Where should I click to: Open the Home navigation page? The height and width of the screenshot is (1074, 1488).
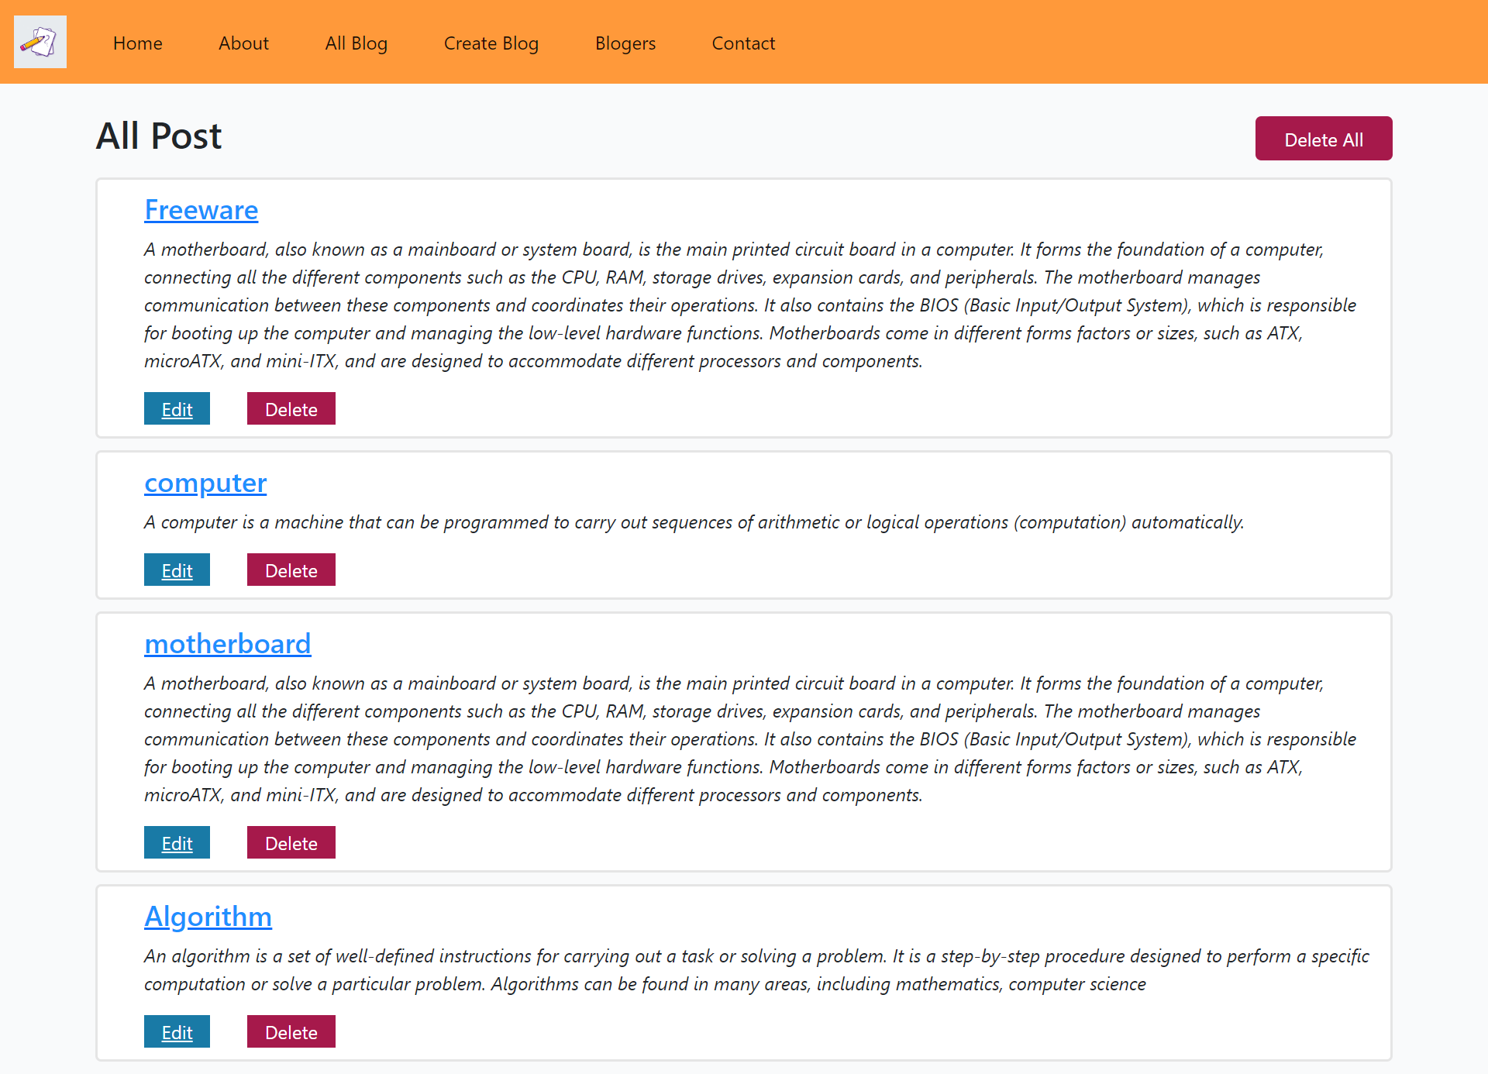click(137, 43)
